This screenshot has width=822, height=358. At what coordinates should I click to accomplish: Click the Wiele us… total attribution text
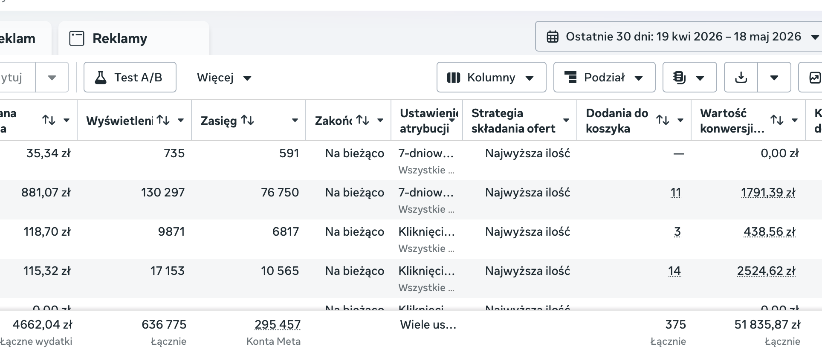click(x=428, y=325)
